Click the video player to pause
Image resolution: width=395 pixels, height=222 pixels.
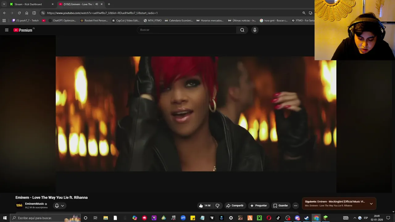pyautogui.click(x=196, y=114)
